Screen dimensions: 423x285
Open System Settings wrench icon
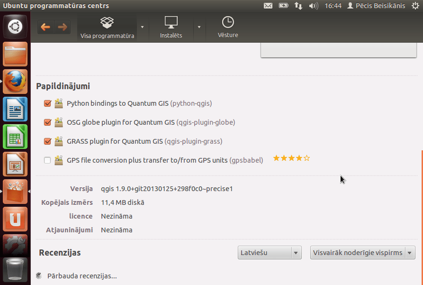[15, 245]
